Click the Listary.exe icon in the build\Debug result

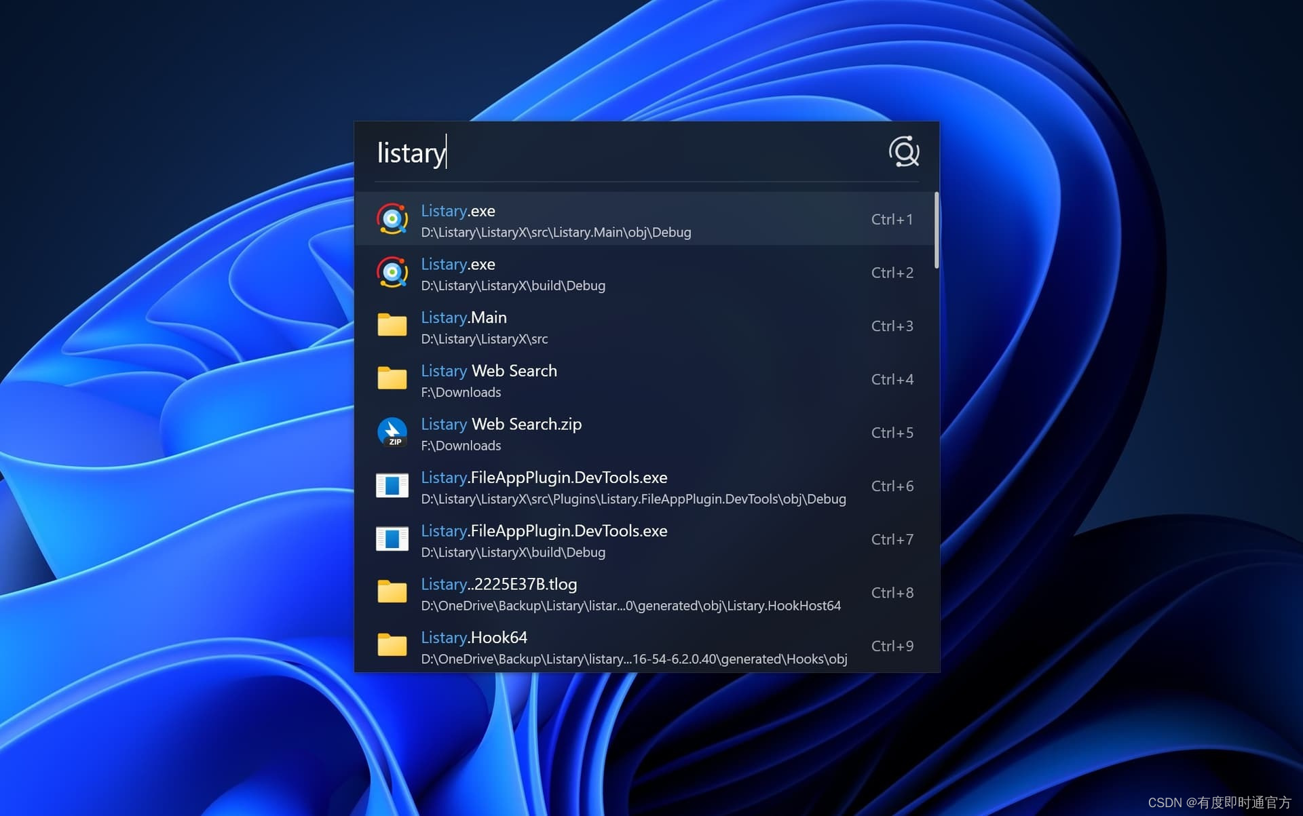tap(392, 273)
